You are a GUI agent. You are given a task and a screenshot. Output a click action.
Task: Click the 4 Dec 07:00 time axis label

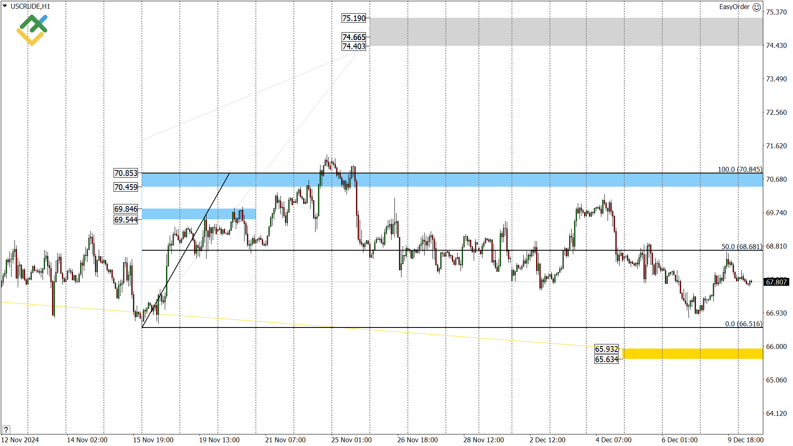613,440
